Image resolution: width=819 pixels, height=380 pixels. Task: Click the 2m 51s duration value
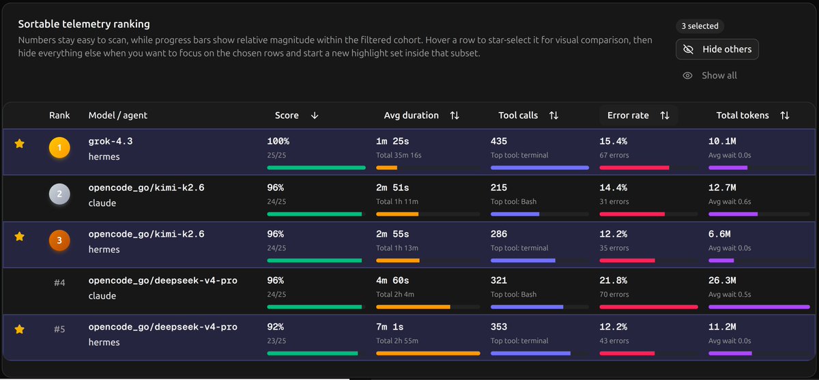coord(392,188)
